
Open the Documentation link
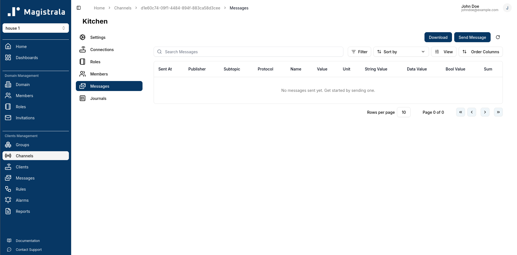coord(28,241)
